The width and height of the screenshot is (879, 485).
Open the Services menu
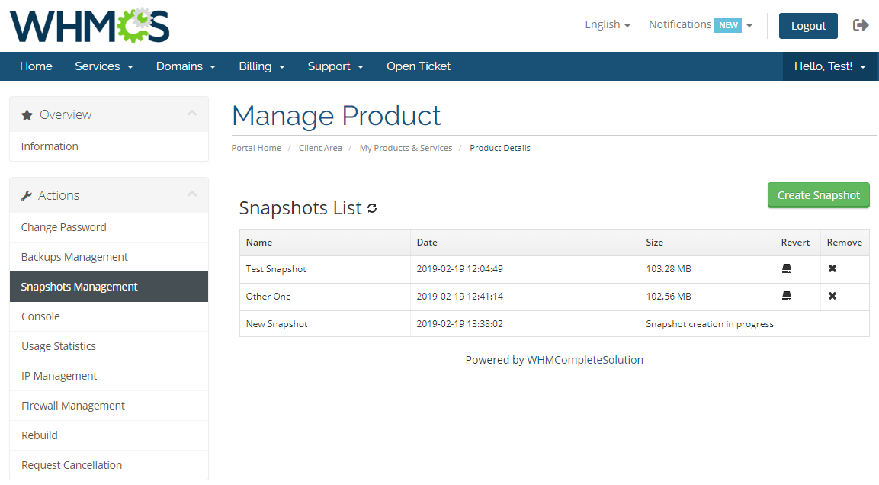tap(104, 66)
